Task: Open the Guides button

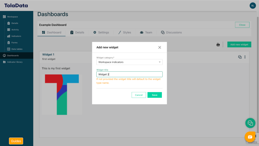Action: coord(16,141)
